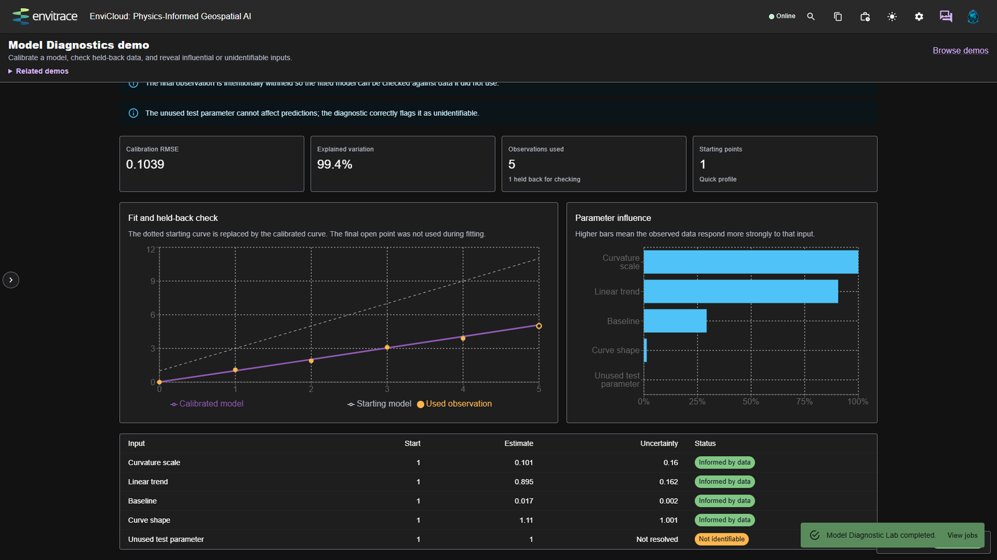Toggle Used observation legend entry
The image size is (997, 560).
(x=454, y=404)
